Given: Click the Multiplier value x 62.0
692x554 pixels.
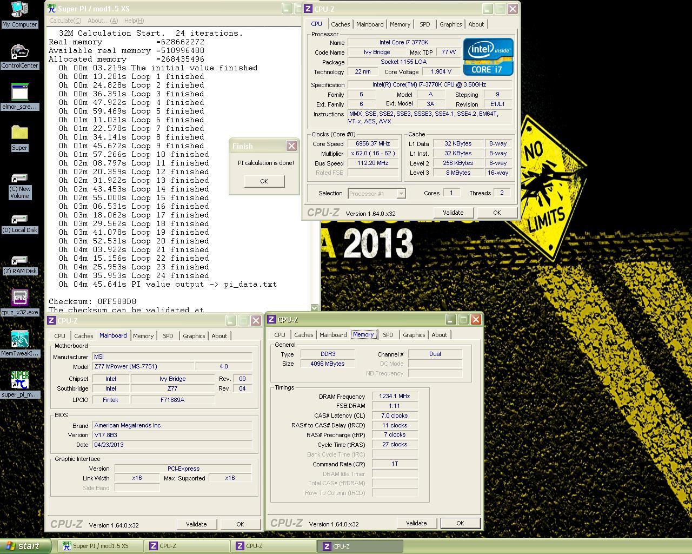Looking at the screenshot, I should [x=373, y=154].
